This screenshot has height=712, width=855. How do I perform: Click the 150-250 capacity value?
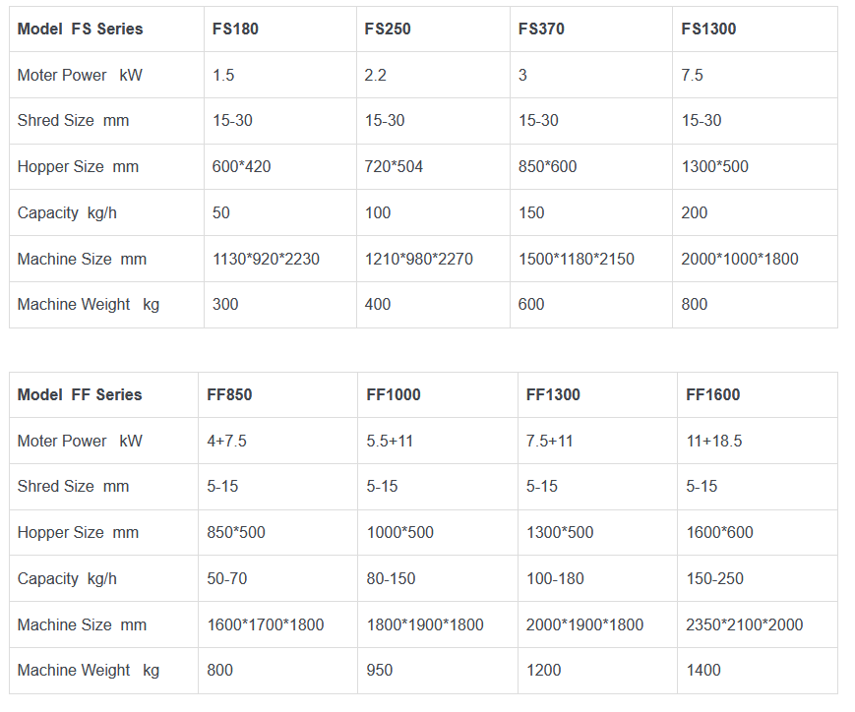click(x=715, y=578)
